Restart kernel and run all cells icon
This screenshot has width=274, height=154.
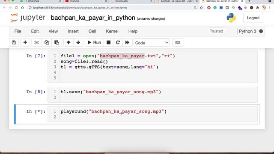(x=127, y=42)
